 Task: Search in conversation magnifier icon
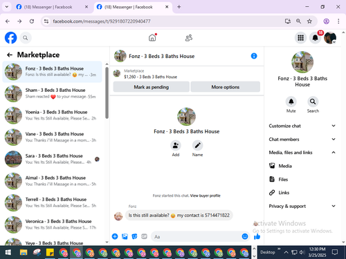(313, 102)
